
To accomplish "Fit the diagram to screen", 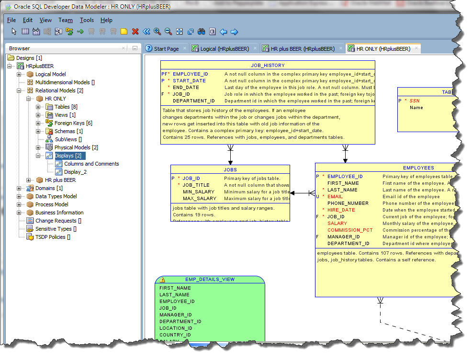I will coord(180,31).
